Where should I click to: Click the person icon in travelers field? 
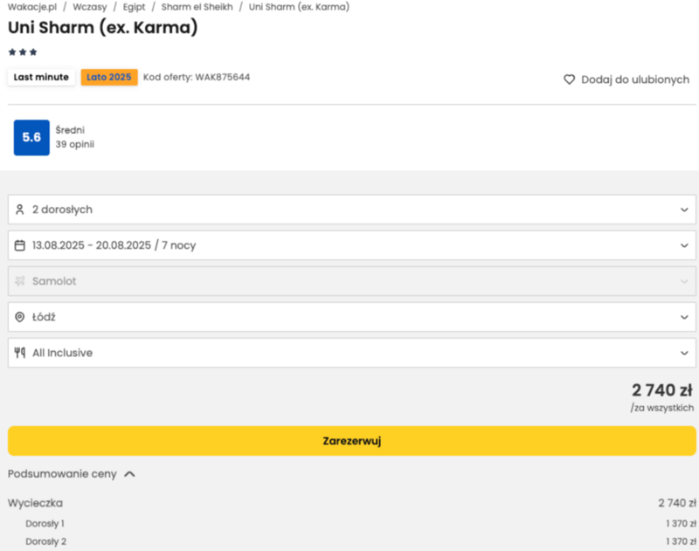point(19,210)
